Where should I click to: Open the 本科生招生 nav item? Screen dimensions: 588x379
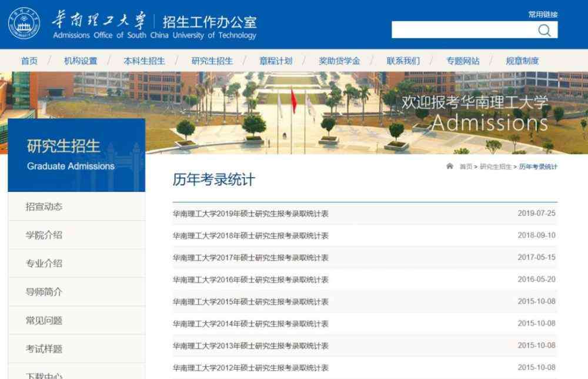tap(145, 61)
